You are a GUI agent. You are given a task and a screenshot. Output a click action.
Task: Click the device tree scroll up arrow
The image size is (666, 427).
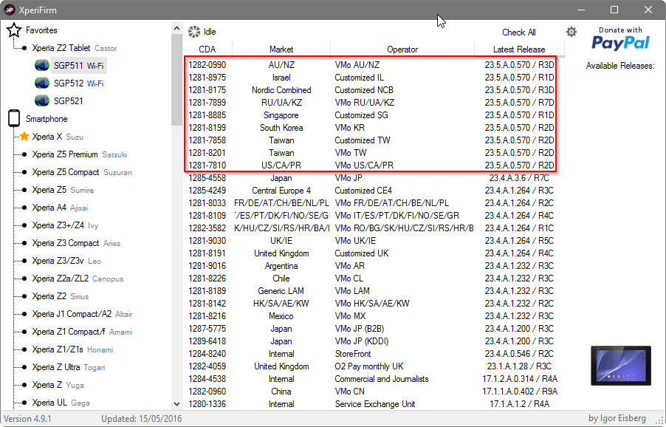click(176, 29)
